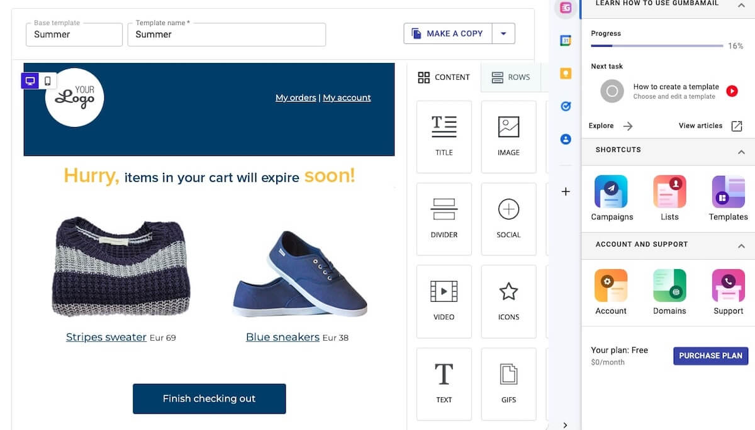This screenshot has width=755, height=430.
Task: Switch to desktop preview mode
Action: coord(30,80)
